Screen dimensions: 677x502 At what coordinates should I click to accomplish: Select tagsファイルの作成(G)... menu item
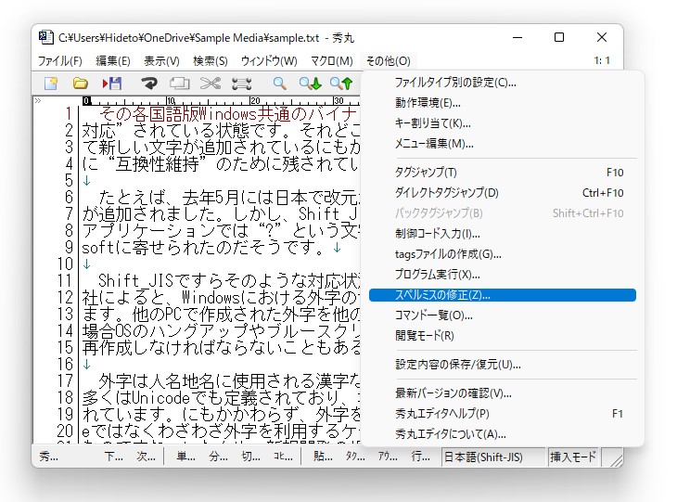pyautogui.click(x=503, y=254)
